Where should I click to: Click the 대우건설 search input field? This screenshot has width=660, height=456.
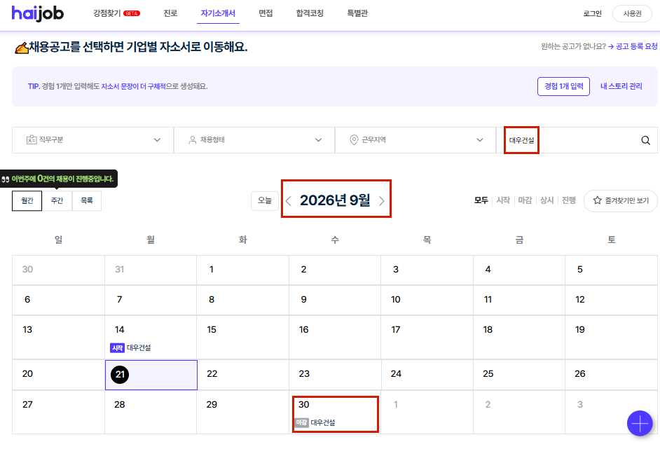[568, 140]
